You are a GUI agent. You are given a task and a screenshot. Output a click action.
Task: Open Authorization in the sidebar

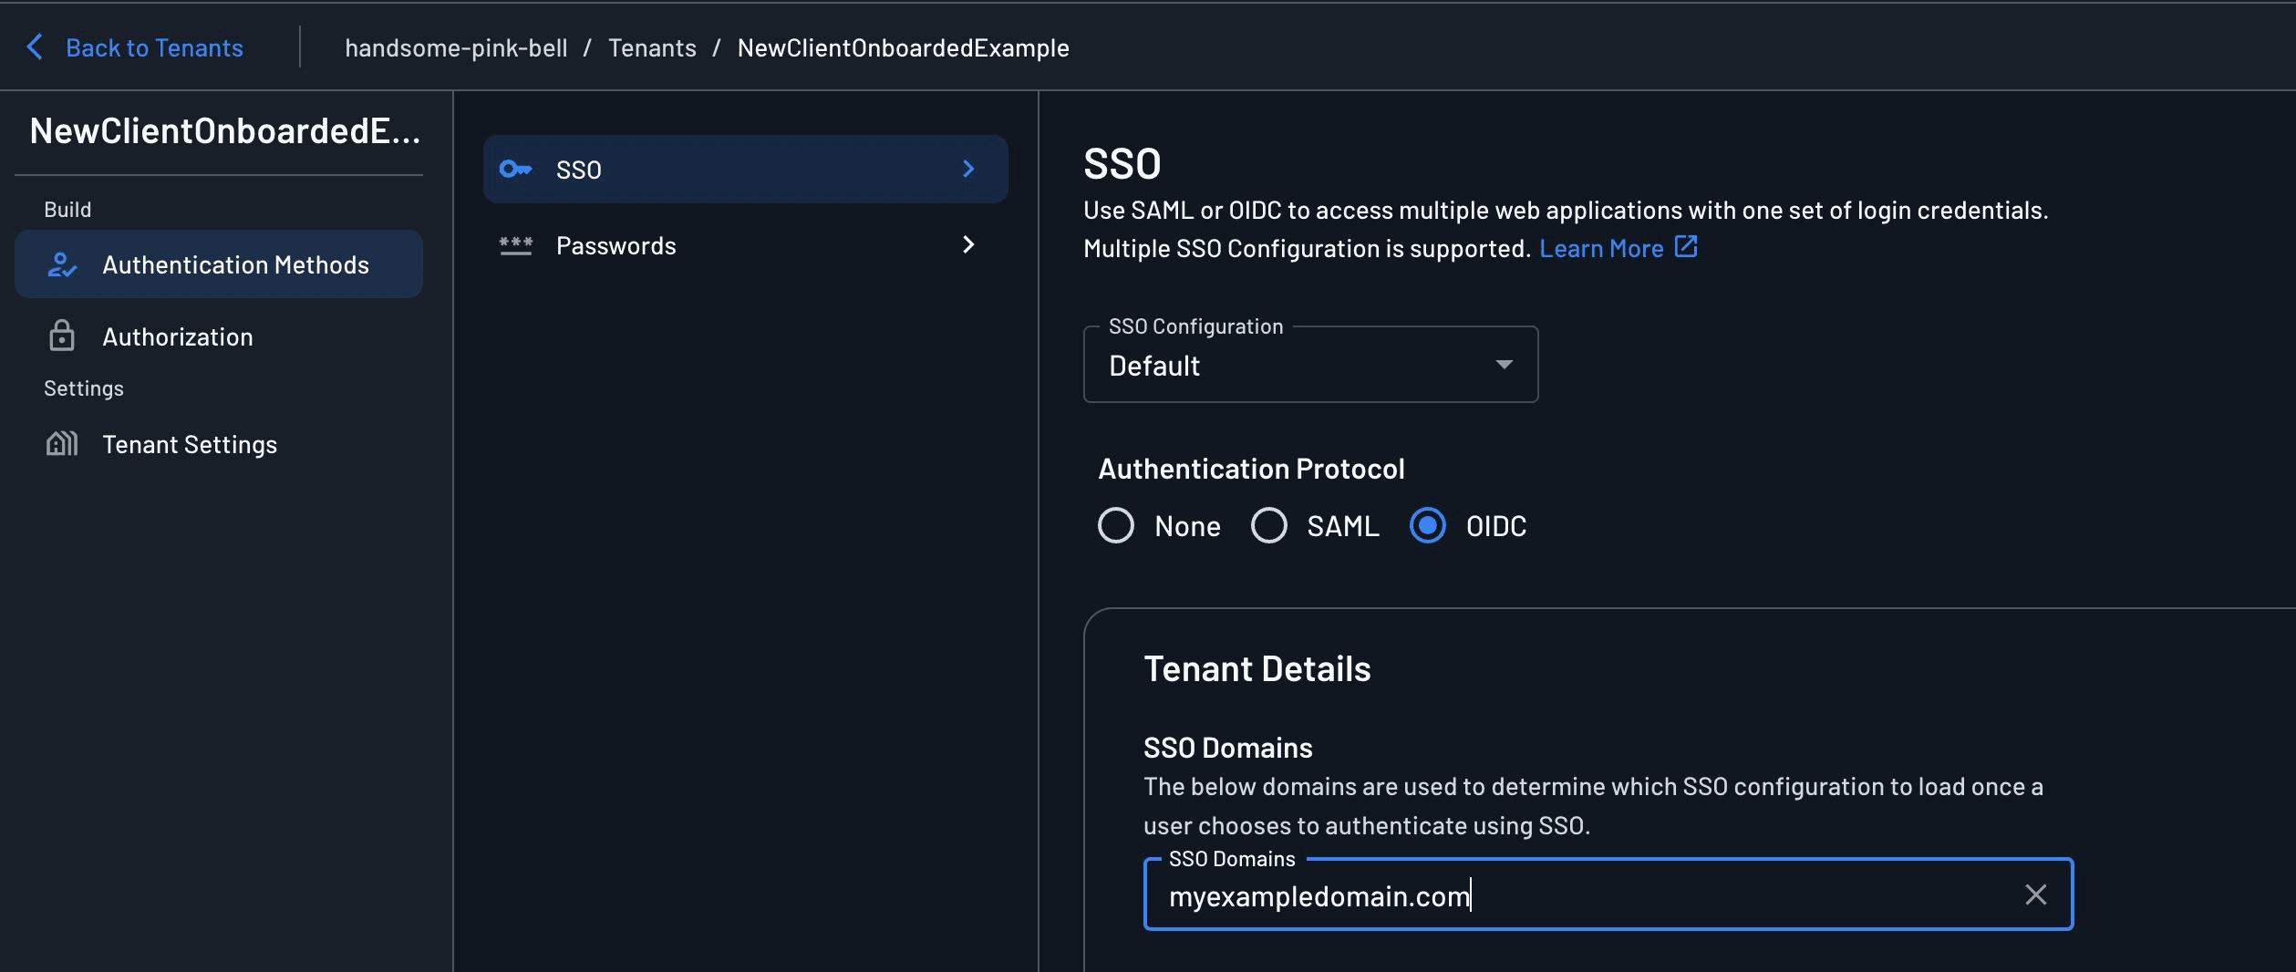pyautogui.click(x=178, y=337)
